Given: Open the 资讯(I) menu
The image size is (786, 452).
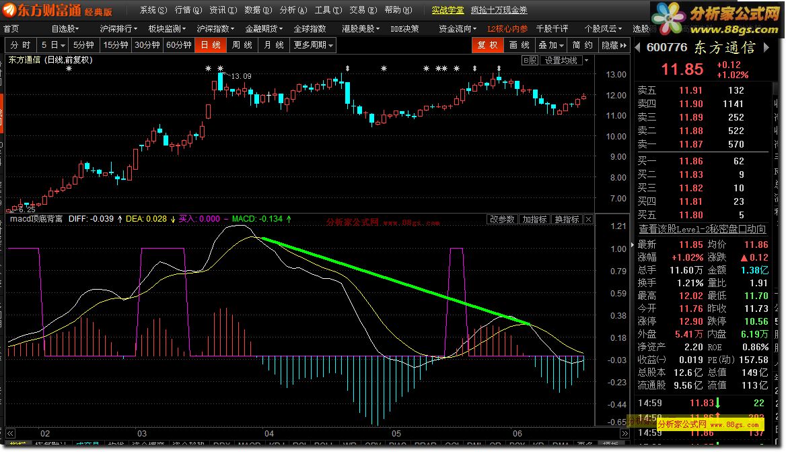Looking at the screenshot, I should (223, 10).
